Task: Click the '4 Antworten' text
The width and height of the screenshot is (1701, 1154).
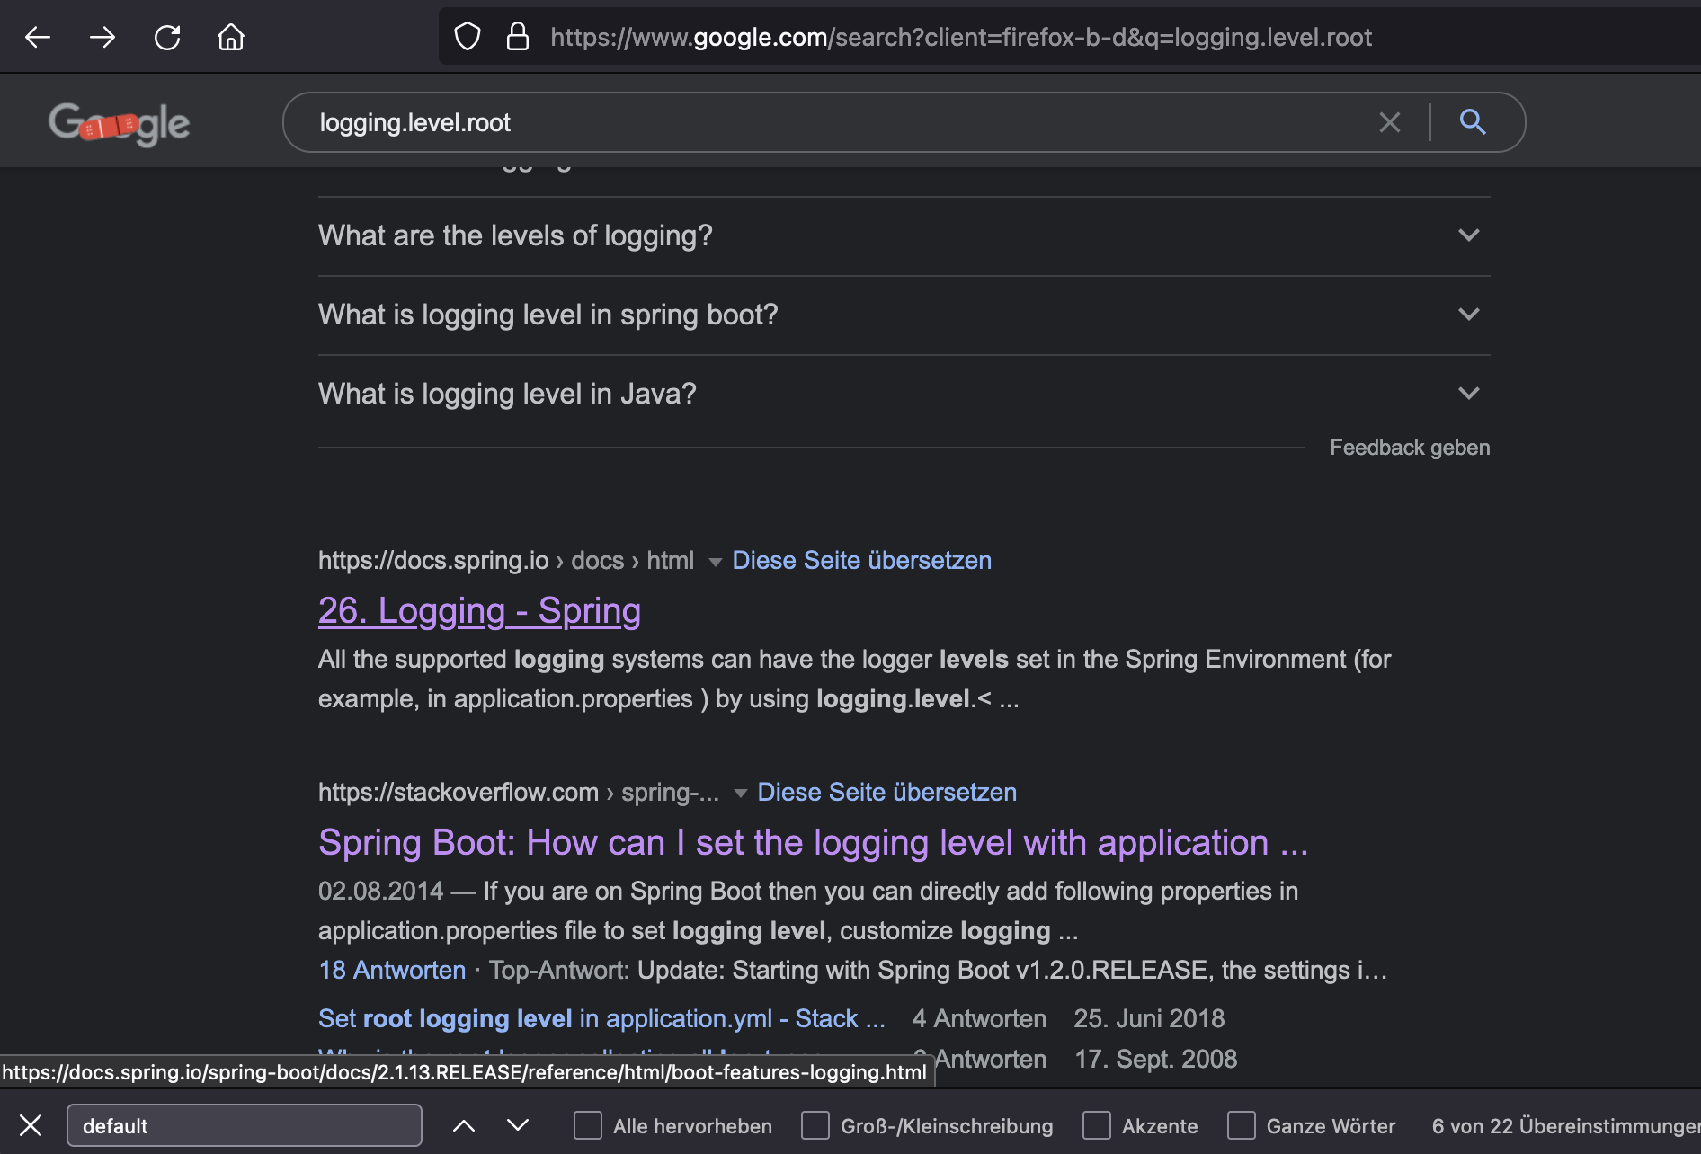Action: click(979, 1018)
